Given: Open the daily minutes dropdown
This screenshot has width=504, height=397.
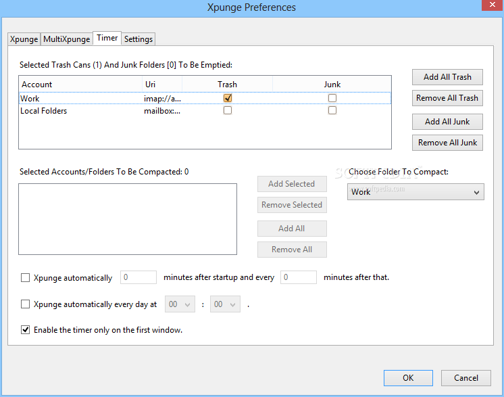Looking at the screenshot, I should 225,304.
